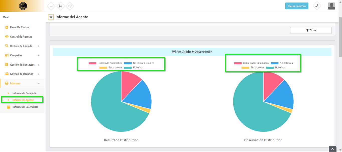Click the hamburger menu toggle icon

tap(51, 6)
